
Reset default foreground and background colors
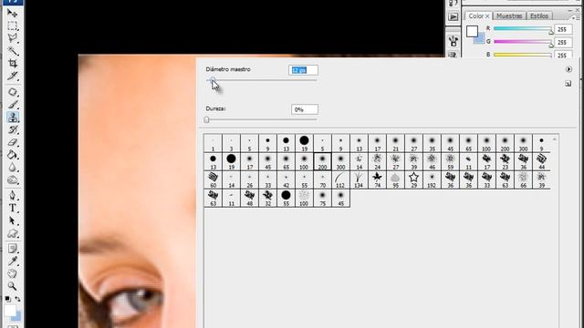pyautogui.click(x=7, y=299)
